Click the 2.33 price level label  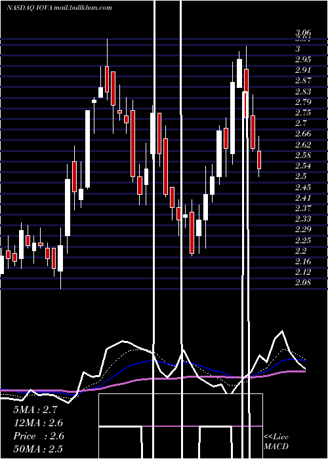(x=303, y=218)
